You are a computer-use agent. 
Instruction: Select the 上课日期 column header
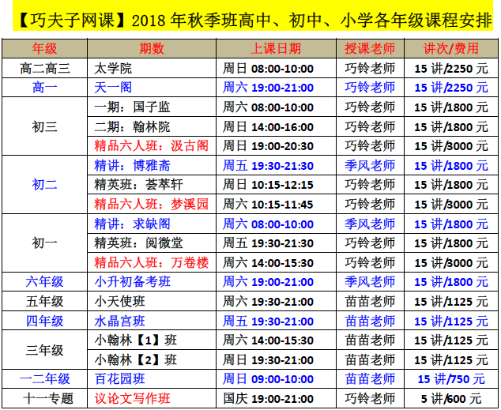click(x=277, y=49)
